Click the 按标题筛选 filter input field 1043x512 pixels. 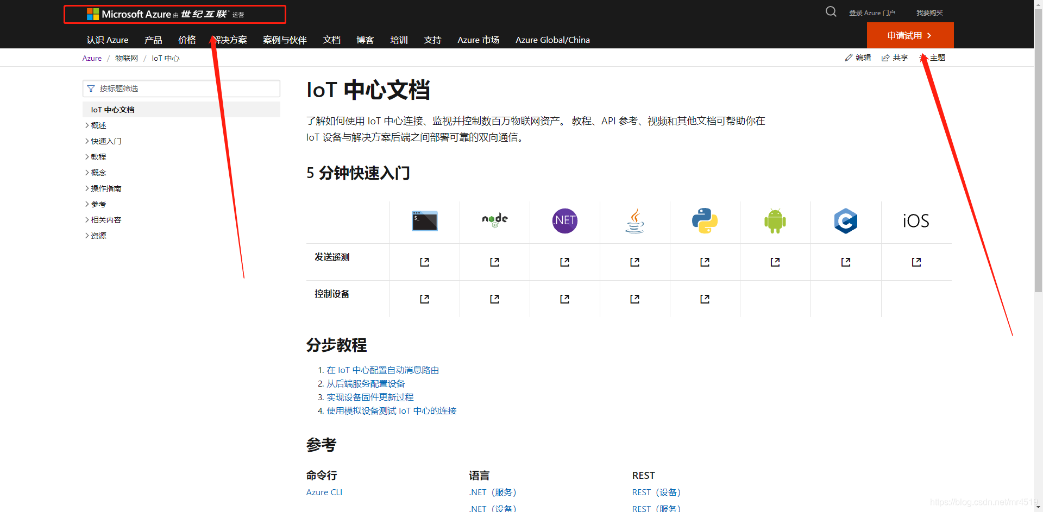(181, 89)
